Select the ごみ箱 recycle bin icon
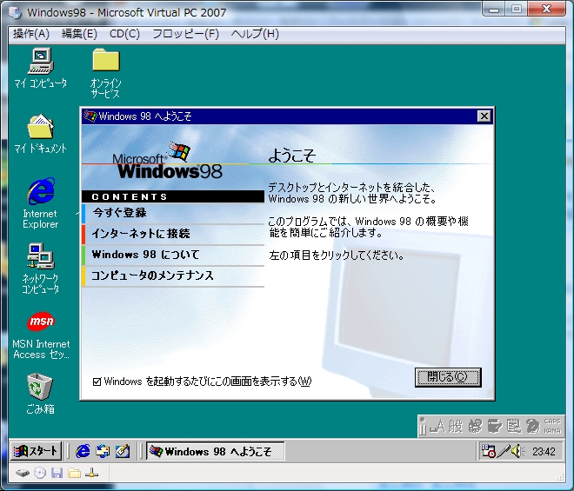 40,394
